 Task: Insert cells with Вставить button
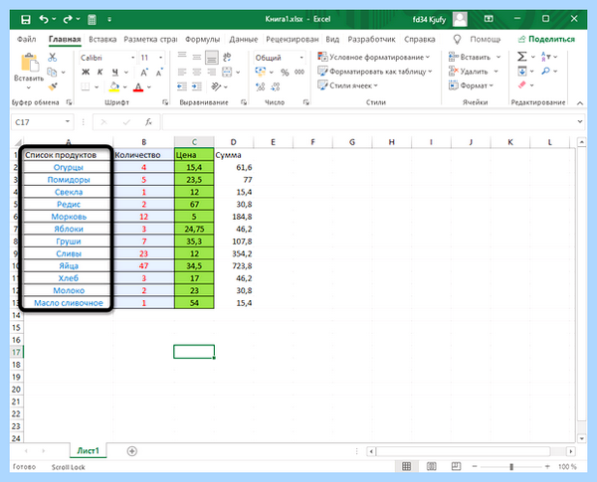pyautogui.click(x=470, y=57)
